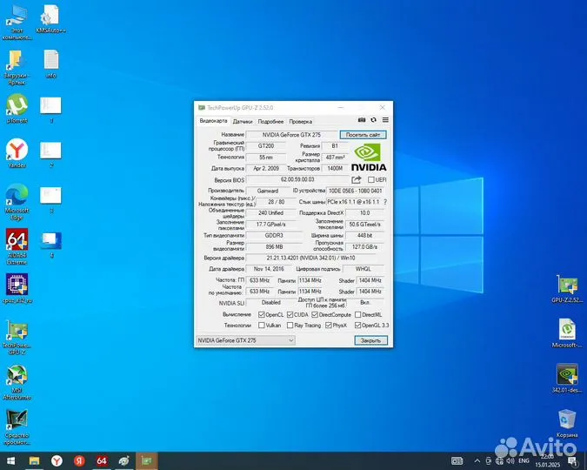Click the GDDR3 memory type value
Image resolution: width=587 pixels, height=470 pixels.
pyautogui.click(x=274, y=235)
